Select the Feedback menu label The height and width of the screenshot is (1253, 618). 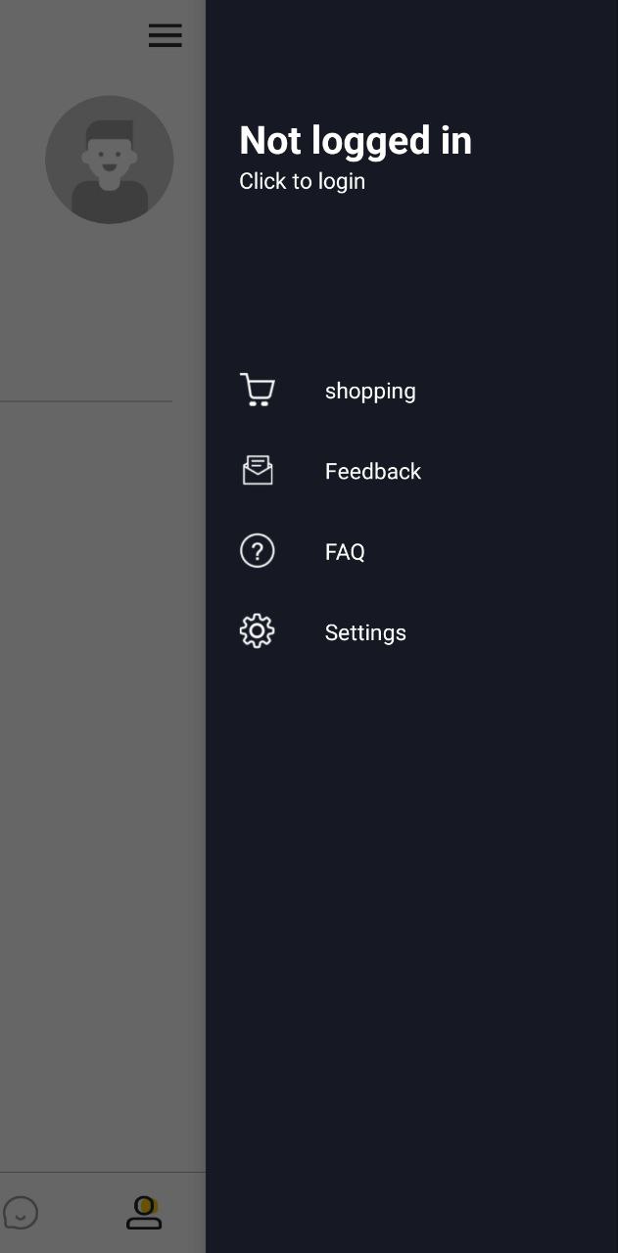pos(372,471)
